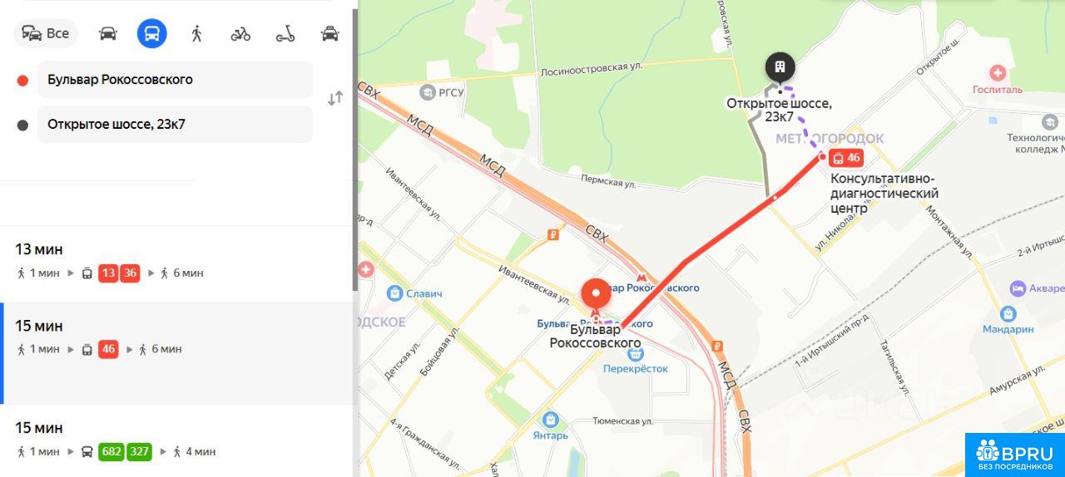This screenshot has height=477, width=1065.
Task: Select the public transport bus mode icon
Action: point(152,33)
